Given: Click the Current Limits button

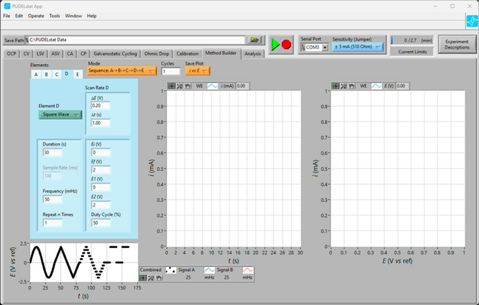Looking at the screenshot, I should (412, 52).
